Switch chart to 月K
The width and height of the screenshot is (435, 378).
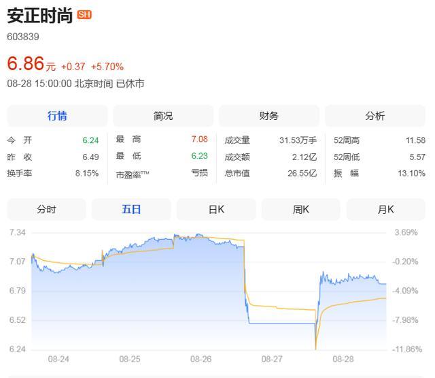pos(386,209)
